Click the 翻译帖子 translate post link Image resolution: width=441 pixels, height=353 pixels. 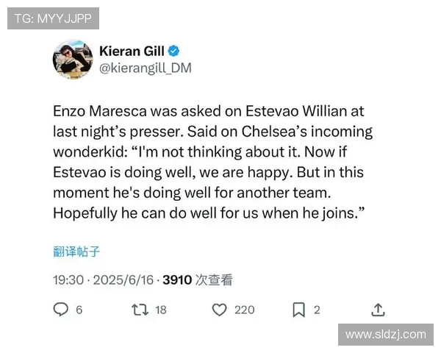pos(76,251)
